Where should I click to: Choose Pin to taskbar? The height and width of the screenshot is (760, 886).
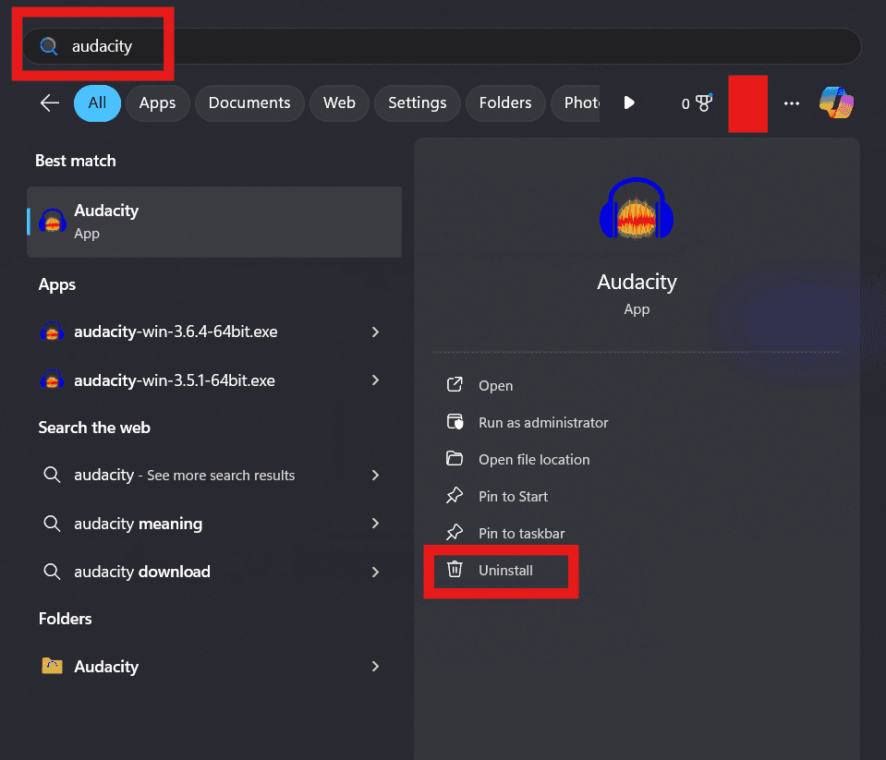tap(522, 534)
